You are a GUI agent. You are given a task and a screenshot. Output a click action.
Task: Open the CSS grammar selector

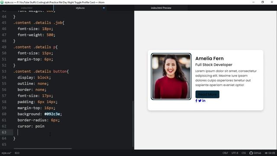tap(244, 153)
